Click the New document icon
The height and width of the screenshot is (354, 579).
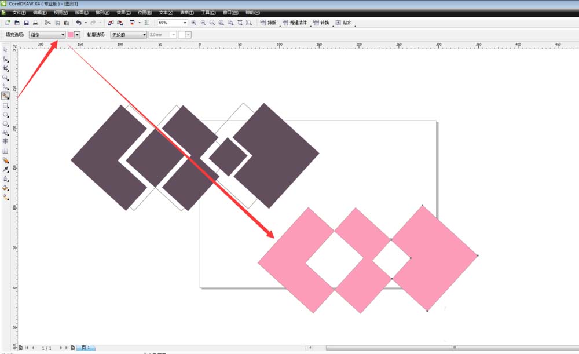pos(8,23)
